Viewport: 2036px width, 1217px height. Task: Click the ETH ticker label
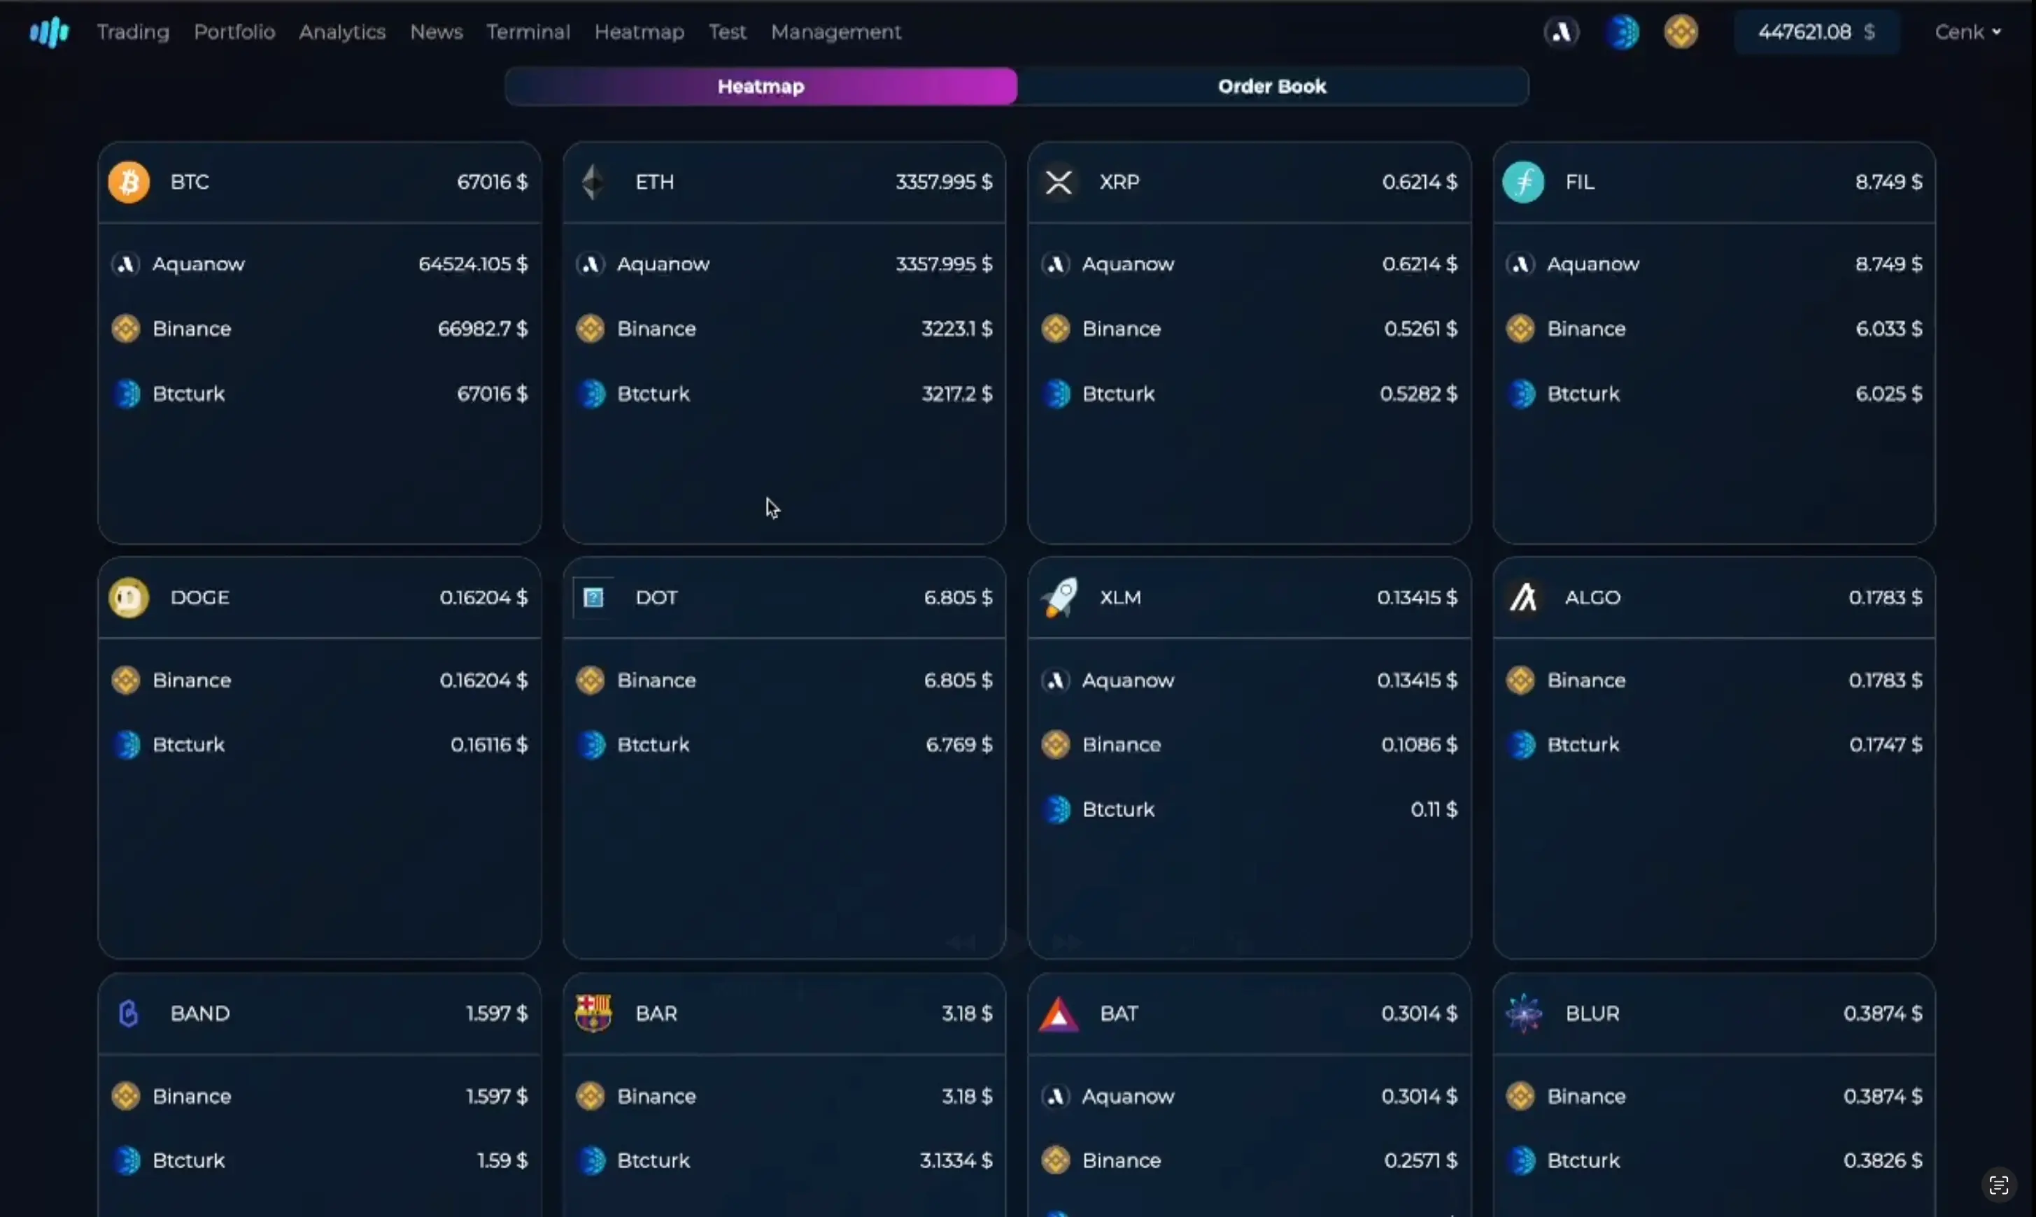(655, 182)
